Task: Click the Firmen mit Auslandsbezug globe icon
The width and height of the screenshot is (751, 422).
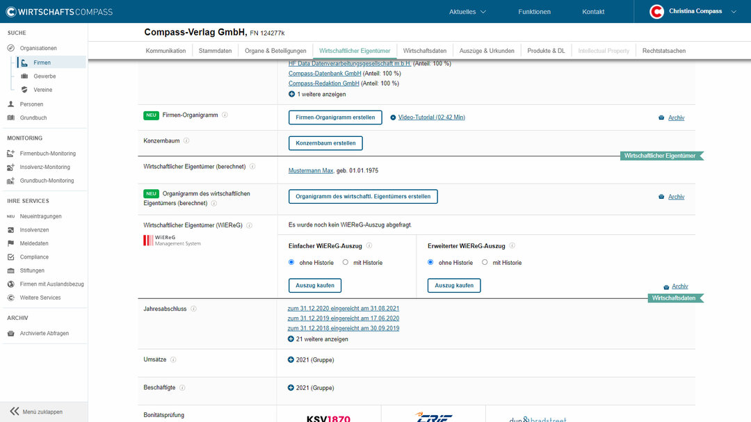Action: [x=11, y=284]
